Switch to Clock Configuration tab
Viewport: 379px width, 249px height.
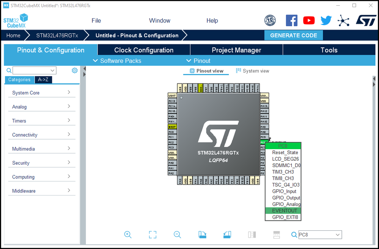coord(144,50)
